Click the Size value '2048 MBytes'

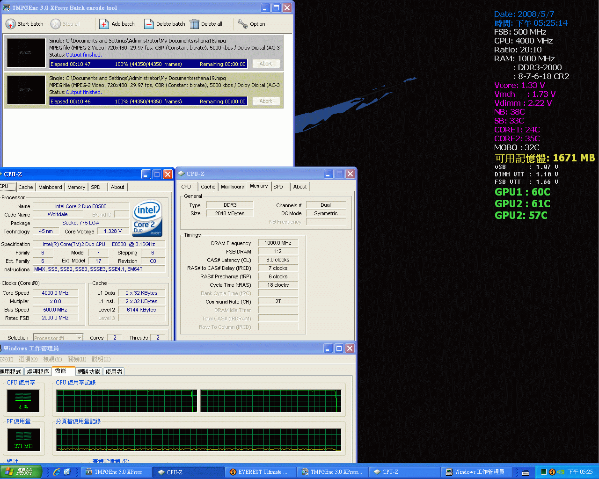click(x=230, y=213)
